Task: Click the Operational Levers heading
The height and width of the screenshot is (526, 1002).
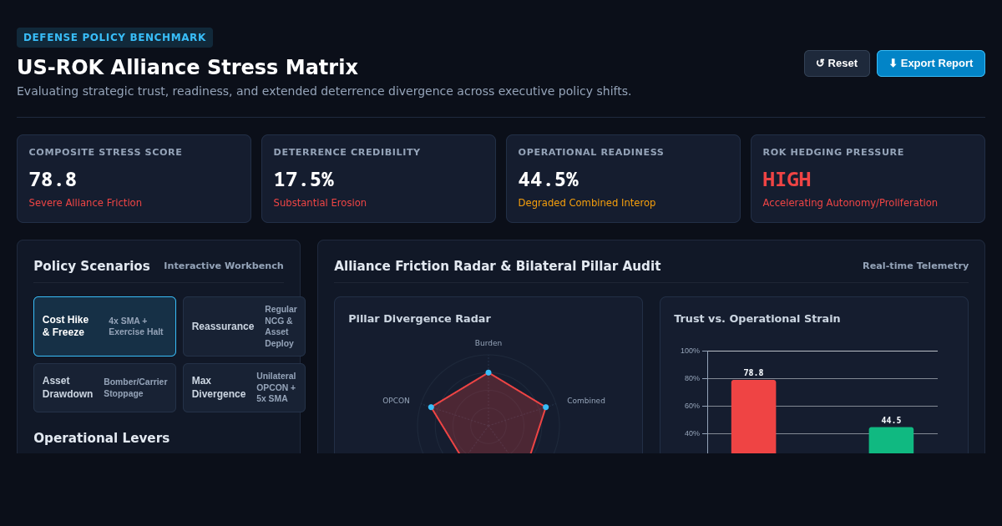Action: coord(102,438)
